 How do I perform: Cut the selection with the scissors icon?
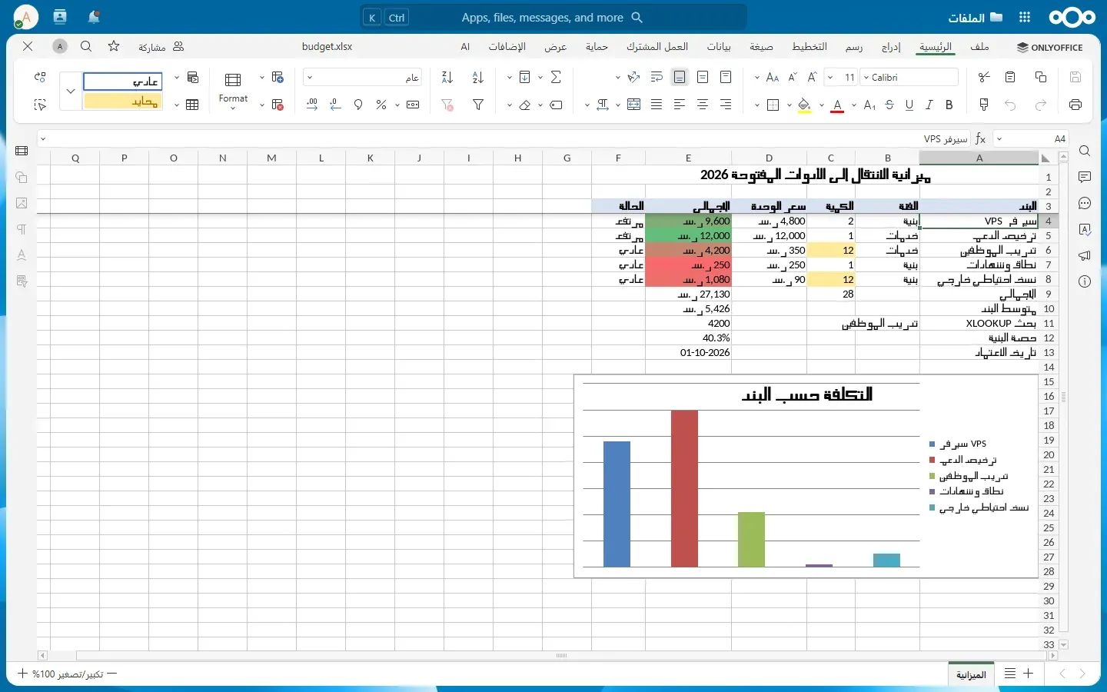point(984,77)
